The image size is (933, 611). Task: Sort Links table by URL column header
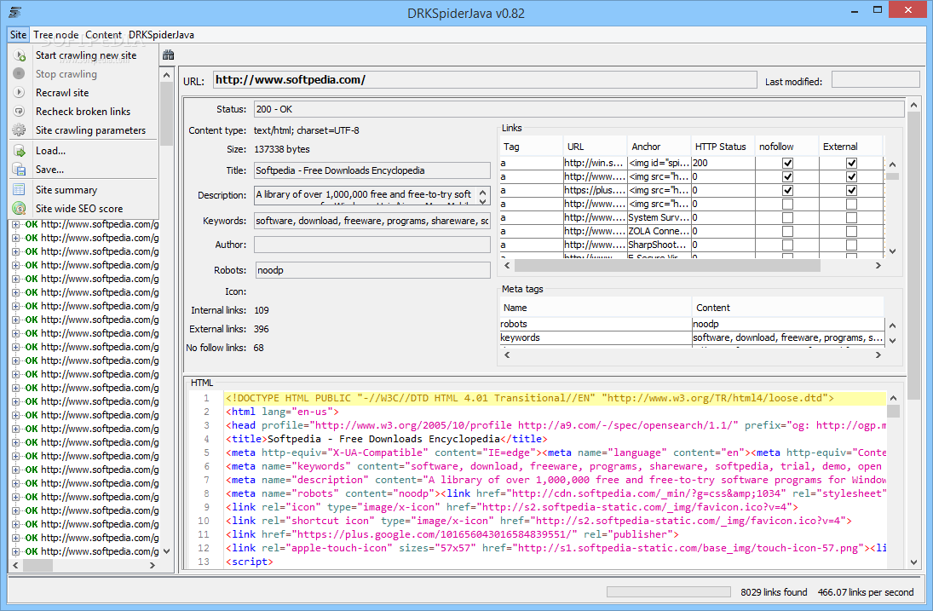[x=595, y=147]
